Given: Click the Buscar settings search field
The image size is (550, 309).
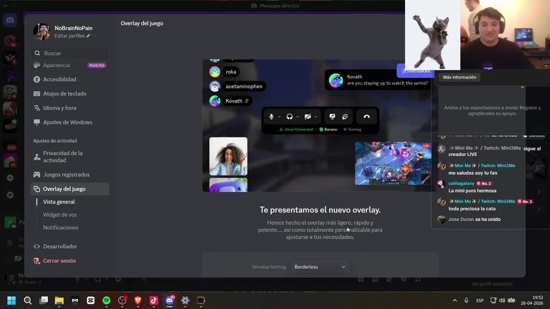Looking at the screenshot, I should 70,53.
